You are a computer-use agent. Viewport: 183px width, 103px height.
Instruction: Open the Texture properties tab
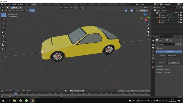pyautogui.click(x=153, y=67)
